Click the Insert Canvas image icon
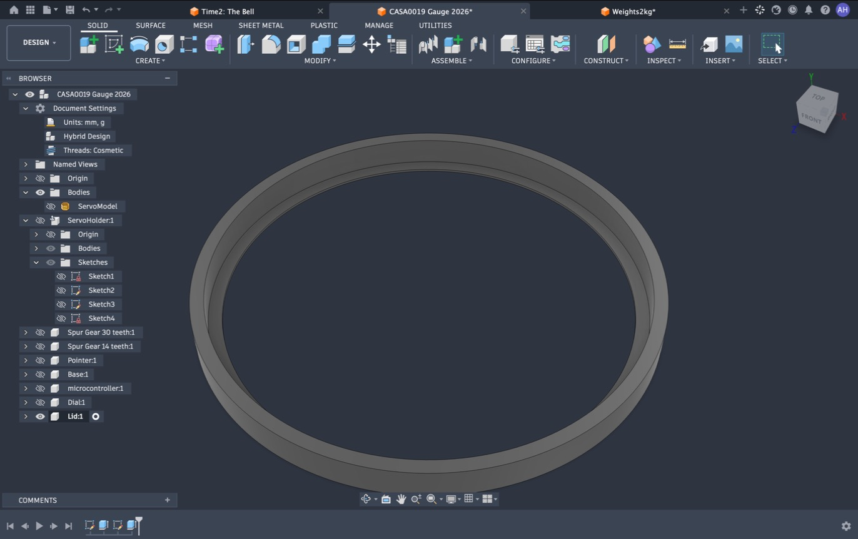 click(x=734, y=44)
